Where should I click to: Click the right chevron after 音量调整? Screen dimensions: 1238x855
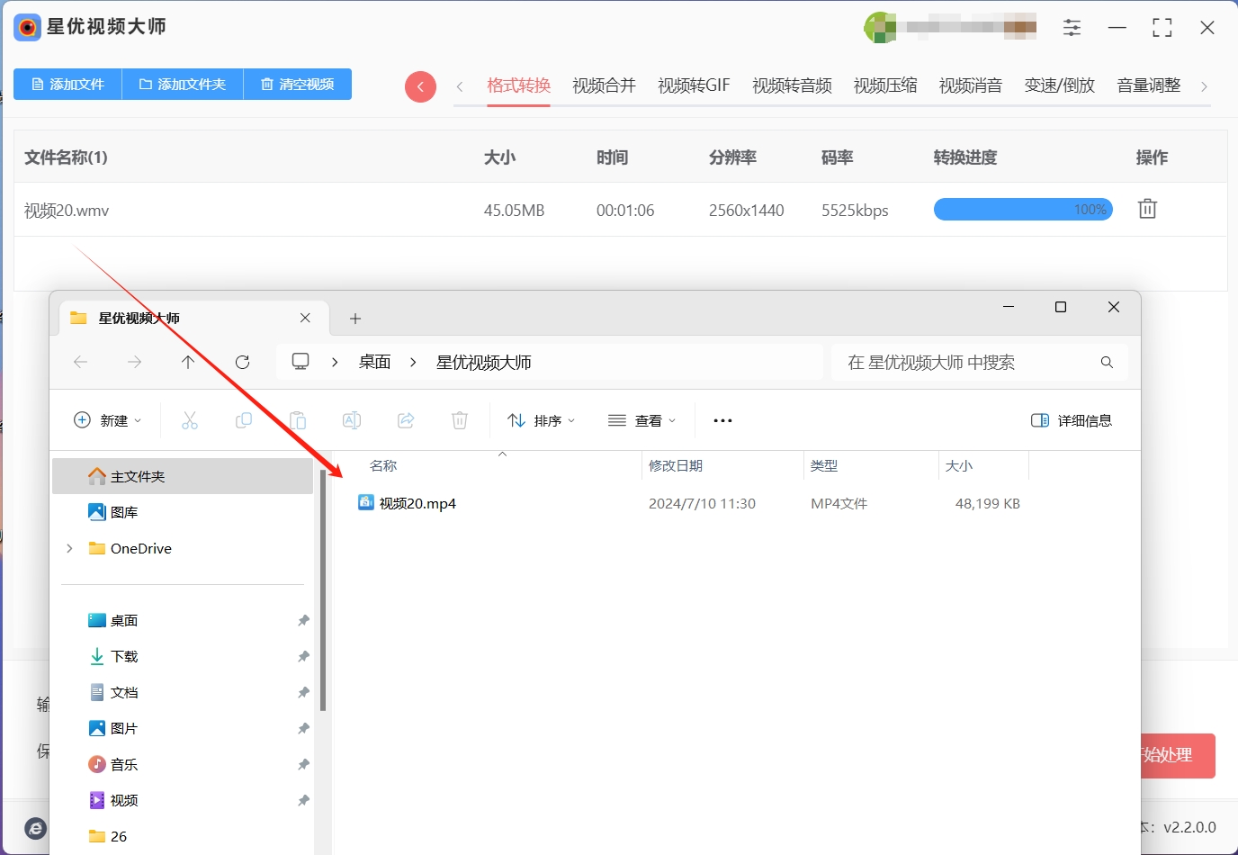(x=1204, y=86)
